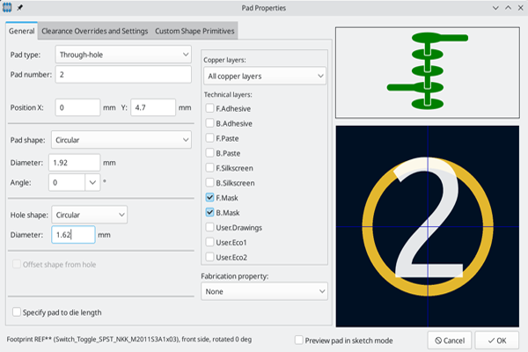Click the hole Diameter 1.62 field

[x=73, y=235]
